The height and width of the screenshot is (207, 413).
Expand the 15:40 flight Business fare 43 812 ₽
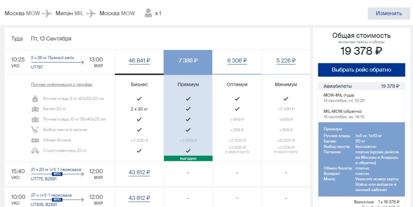point(140,173)
